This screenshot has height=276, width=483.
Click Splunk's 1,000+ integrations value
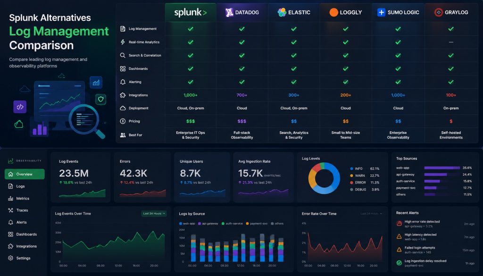click(191, 95)
